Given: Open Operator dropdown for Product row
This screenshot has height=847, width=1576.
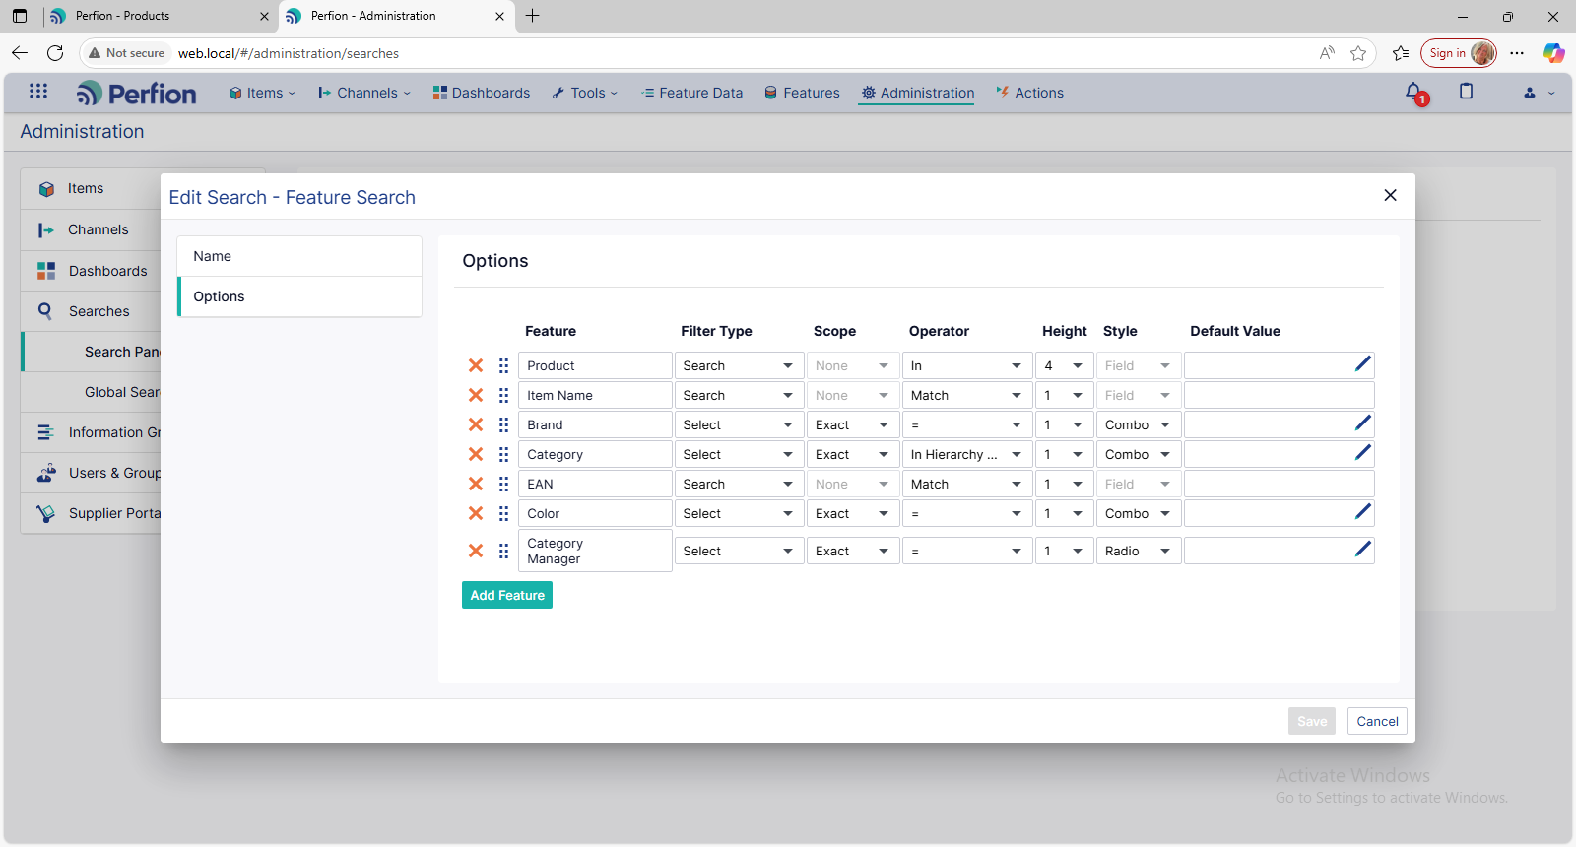Looking at the screenshot, I should tap(966, 365).
